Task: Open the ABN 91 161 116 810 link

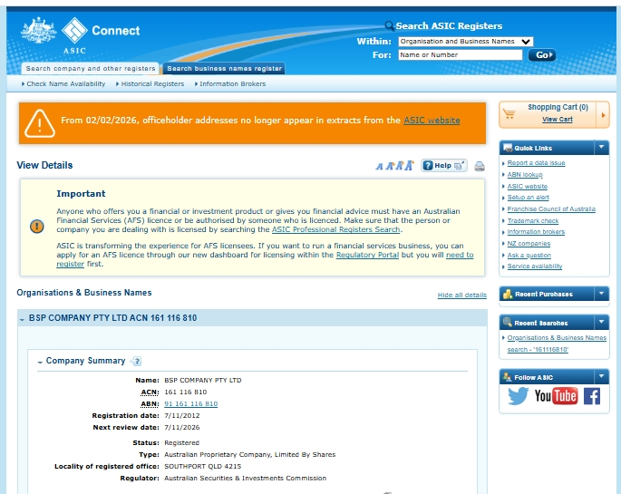Action: 191,403
